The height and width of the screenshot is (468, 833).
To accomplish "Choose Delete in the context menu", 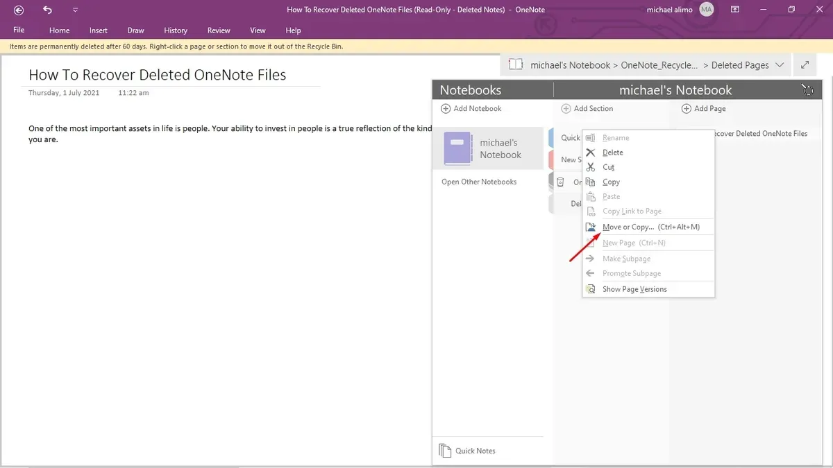I will point(648,153).
